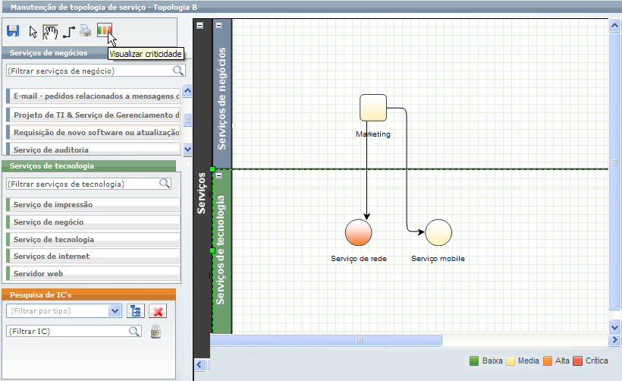This screenshot has width=622, height=381.
Task: Click the canvas vertical scroll up arrow
Action: [615, 26]
